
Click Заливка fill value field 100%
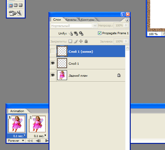pyautogui.click(x=119, y=42)
